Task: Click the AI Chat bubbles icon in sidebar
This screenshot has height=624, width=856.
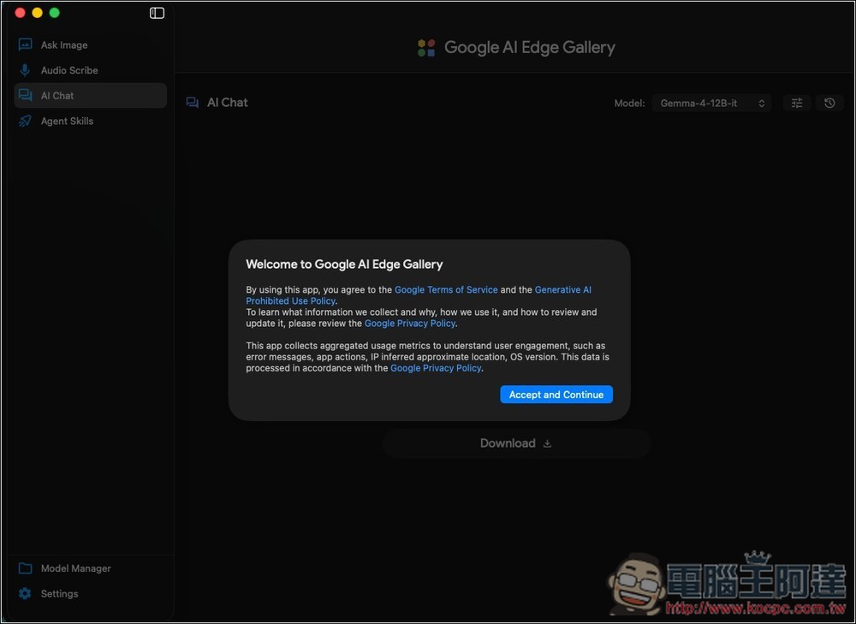Action: click(25, 96)
